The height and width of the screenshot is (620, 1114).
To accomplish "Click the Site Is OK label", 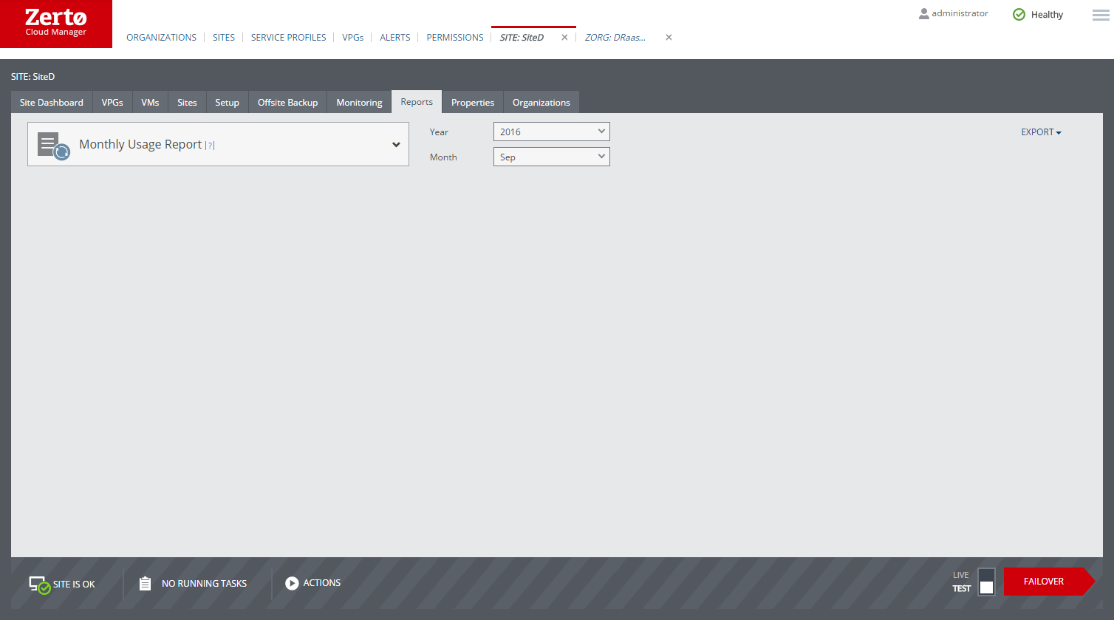I will click(x=74, y=585).
